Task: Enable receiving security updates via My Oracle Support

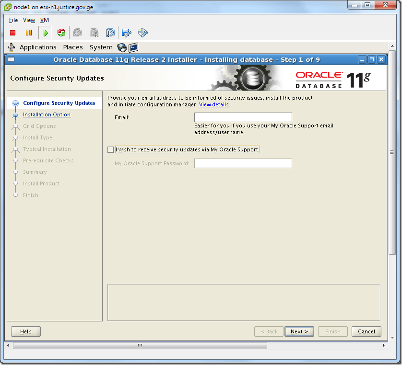Action: point(110,149)
